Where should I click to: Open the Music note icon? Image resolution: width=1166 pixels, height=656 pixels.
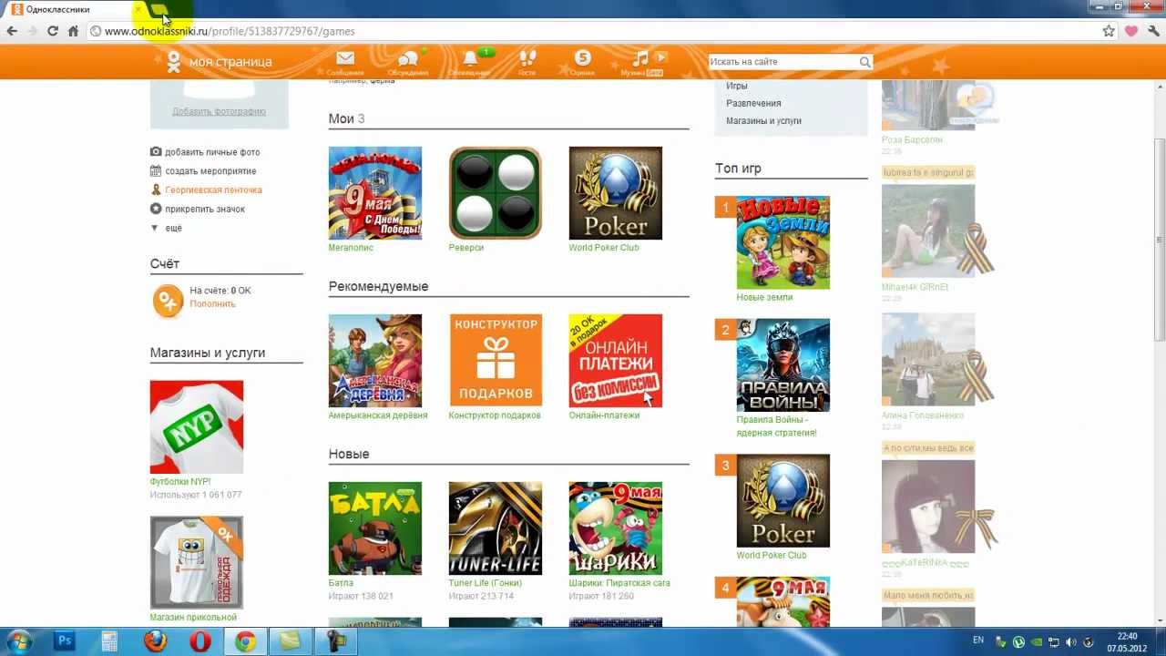[641, 58]
